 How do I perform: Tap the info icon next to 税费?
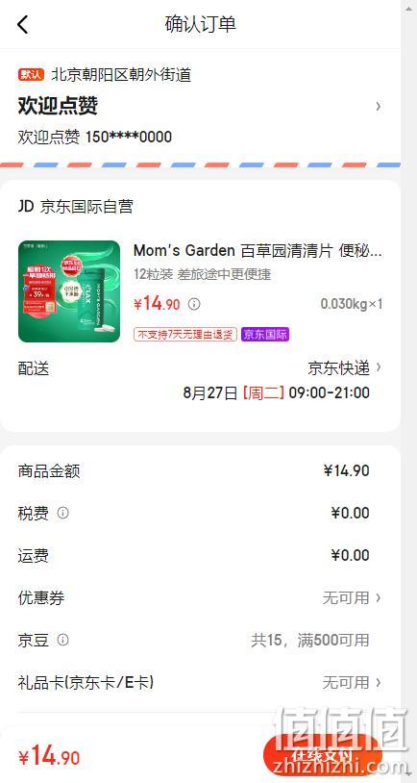point(62,513)
